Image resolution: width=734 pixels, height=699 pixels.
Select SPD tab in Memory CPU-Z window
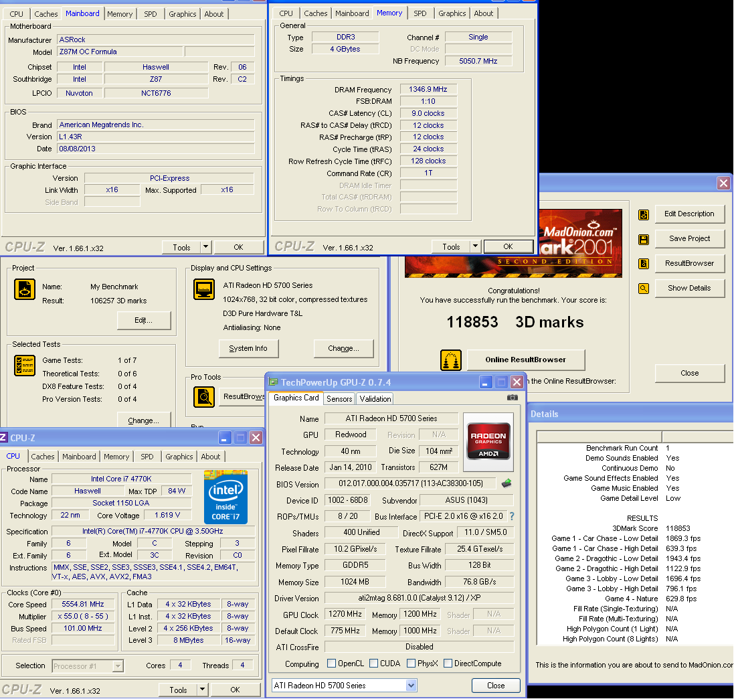[x=420, y=13]
